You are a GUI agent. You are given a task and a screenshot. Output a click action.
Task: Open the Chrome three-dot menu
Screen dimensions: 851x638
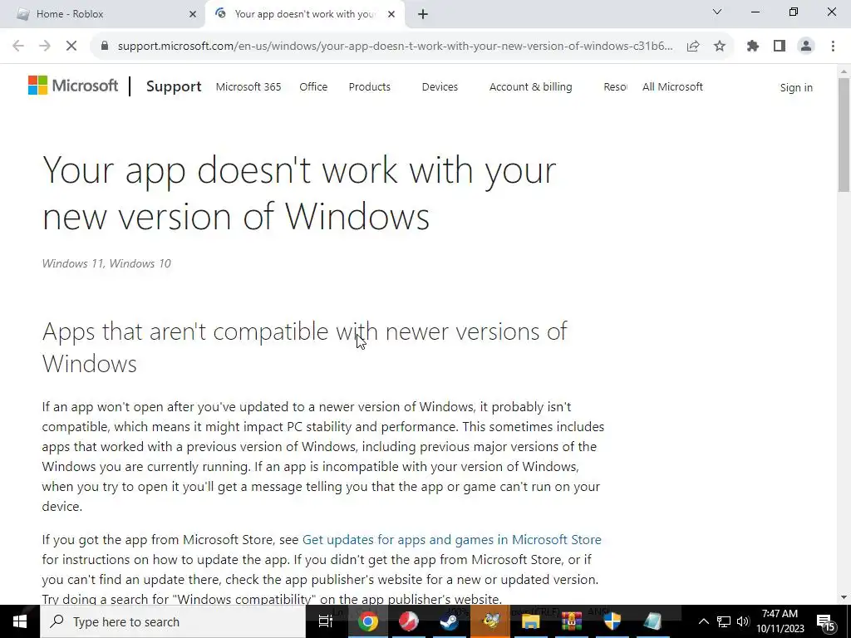coord(833,47)
